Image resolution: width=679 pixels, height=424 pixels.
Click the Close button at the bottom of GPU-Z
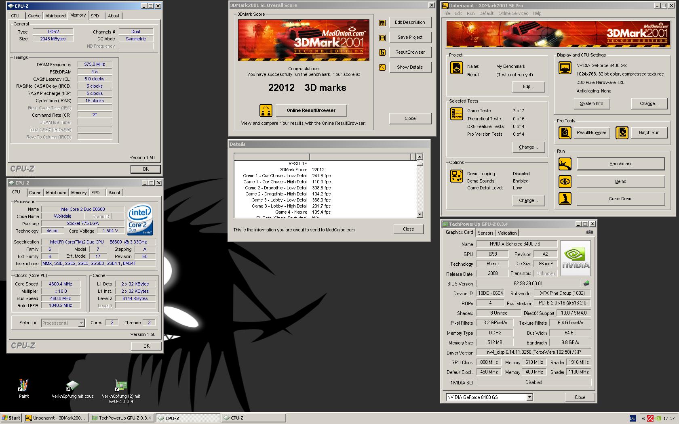pos(580,397)
